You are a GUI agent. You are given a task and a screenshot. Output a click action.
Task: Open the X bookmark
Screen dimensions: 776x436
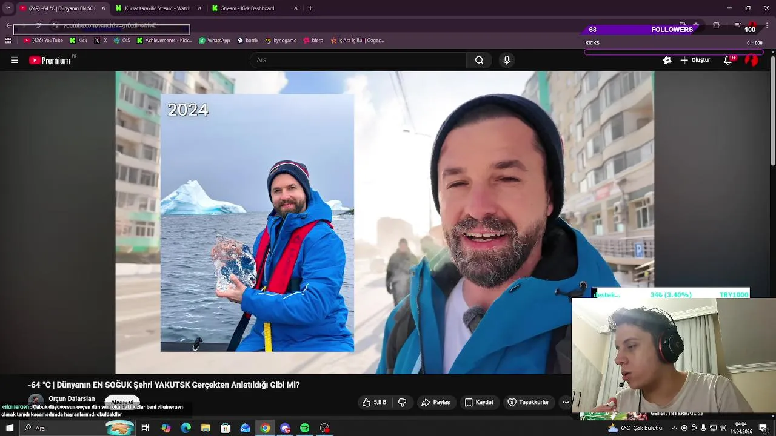pos(101,41)
